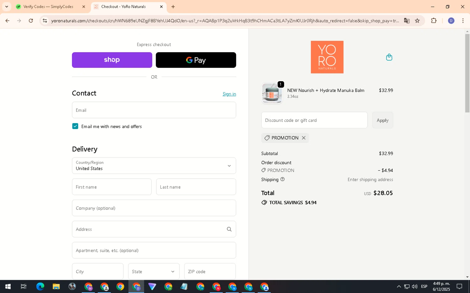Focus the Discount code or gift card field
Screen dimensions: 470x293
tap(314, 120)
